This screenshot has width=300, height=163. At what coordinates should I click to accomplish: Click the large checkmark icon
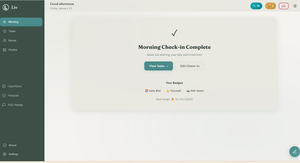(x=174, y=33)
